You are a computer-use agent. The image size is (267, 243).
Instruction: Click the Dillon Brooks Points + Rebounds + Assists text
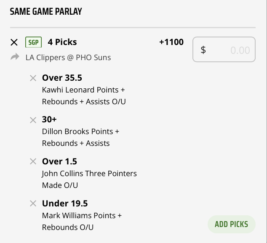point(80,137)
